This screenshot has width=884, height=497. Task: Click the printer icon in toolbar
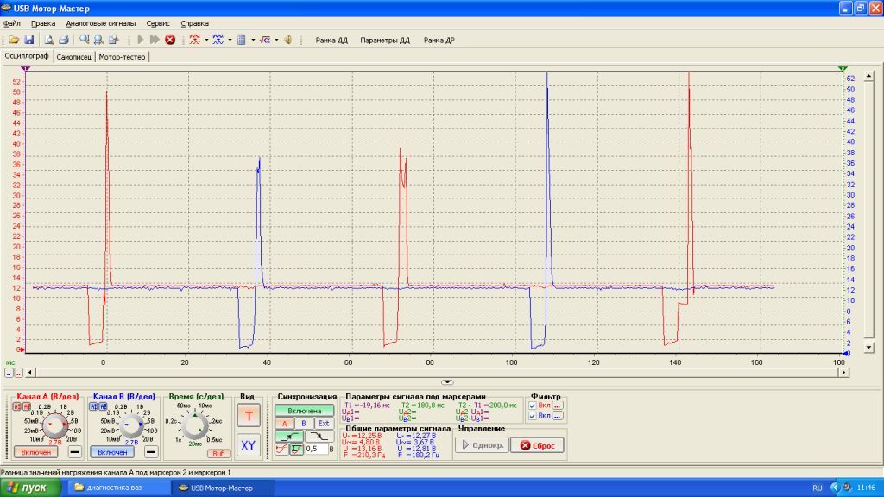click(x=64, y=40)
